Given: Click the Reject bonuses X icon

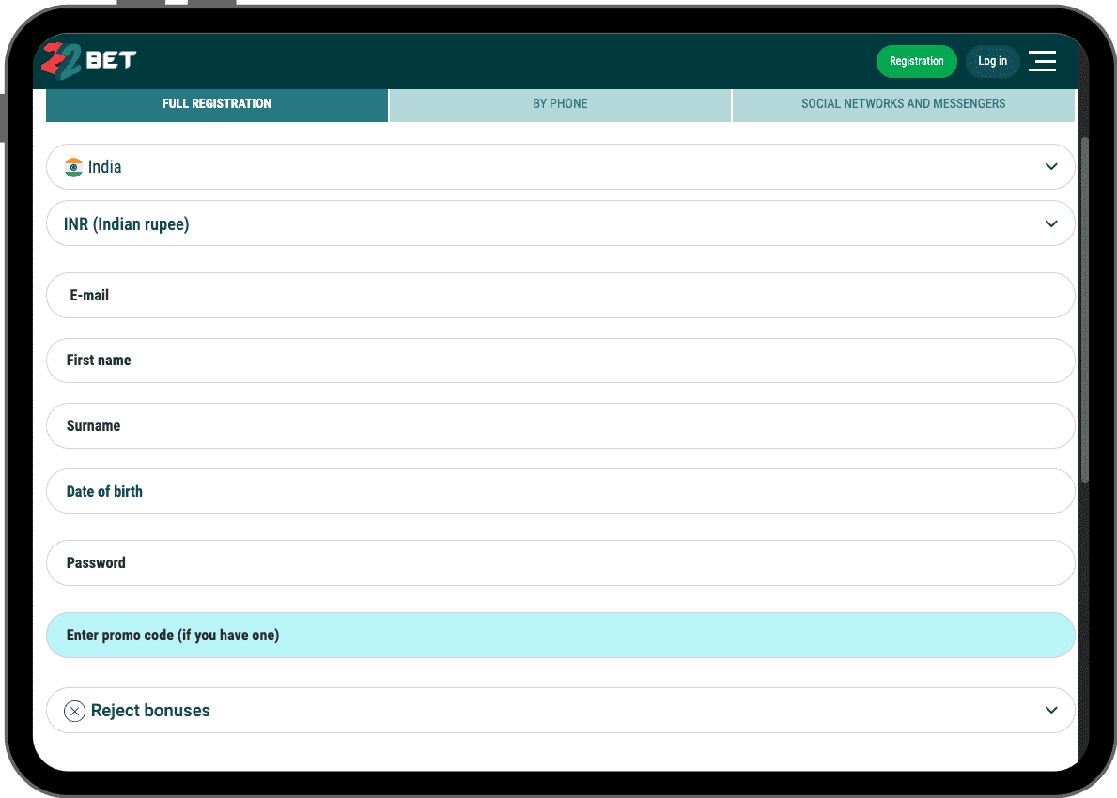Looking at the screenshot, I should coord(74,711).
